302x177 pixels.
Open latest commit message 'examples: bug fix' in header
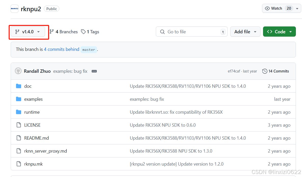(70, 71)
